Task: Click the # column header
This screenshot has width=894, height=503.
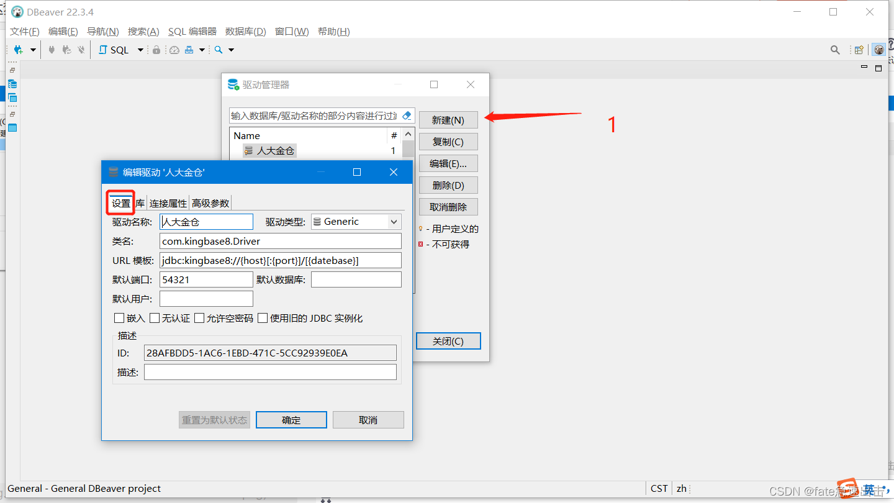Action: tap(394, 135)
